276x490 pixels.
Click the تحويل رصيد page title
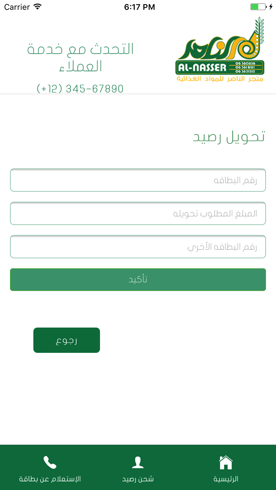point(229,137)
